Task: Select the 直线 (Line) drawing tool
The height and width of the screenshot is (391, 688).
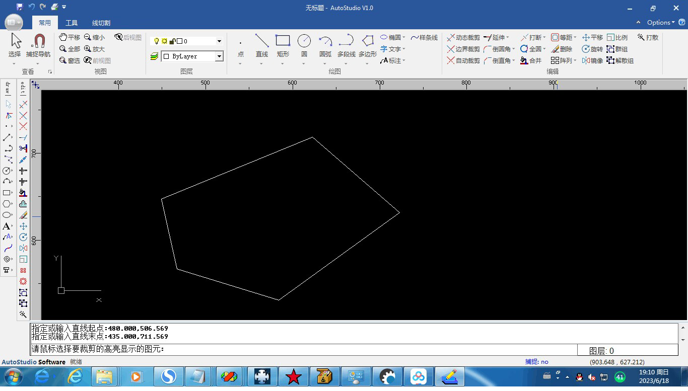Action: (x=261, y=41)
